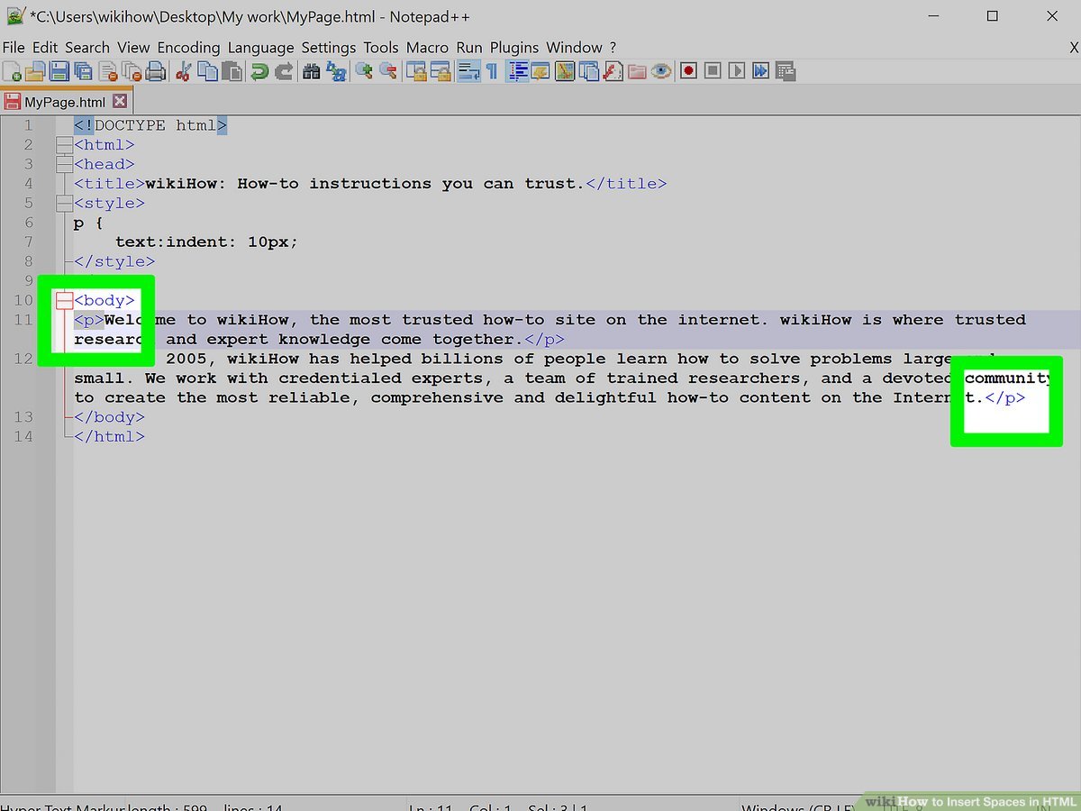The image size is (1081, 811).
Task: Click the Copy icon in the toolbar
Action: 208,71
